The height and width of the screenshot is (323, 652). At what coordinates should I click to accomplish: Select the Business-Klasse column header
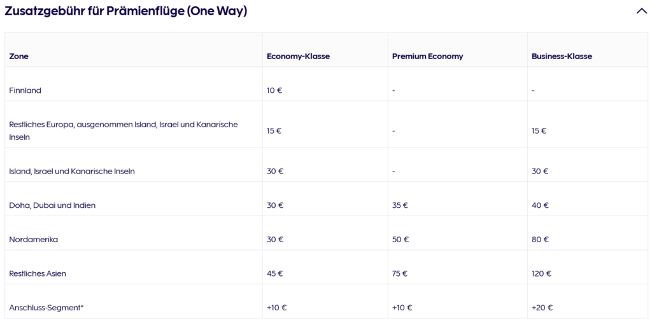pos(562,57)
